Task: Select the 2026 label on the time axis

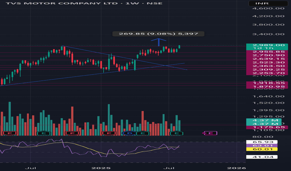Action: point(237,168)
